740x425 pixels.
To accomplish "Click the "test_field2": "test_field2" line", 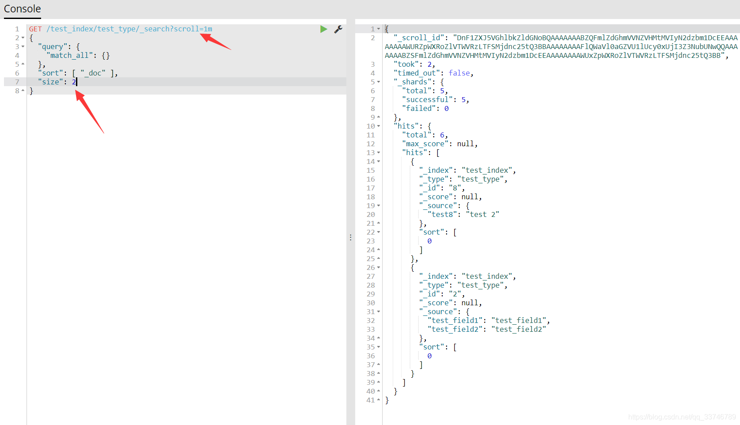I will (487, 330).
